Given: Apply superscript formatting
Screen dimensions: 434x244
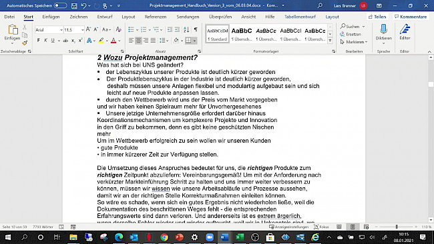Looking at the screenshot, I should coord(80,41).
